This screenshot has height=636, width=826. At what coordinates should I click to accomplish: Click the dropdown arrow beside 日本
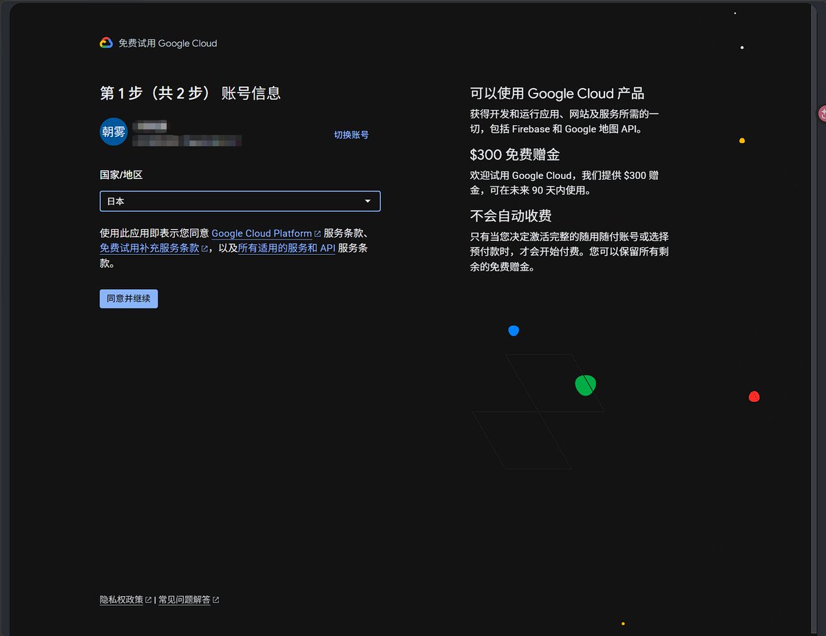368,201
